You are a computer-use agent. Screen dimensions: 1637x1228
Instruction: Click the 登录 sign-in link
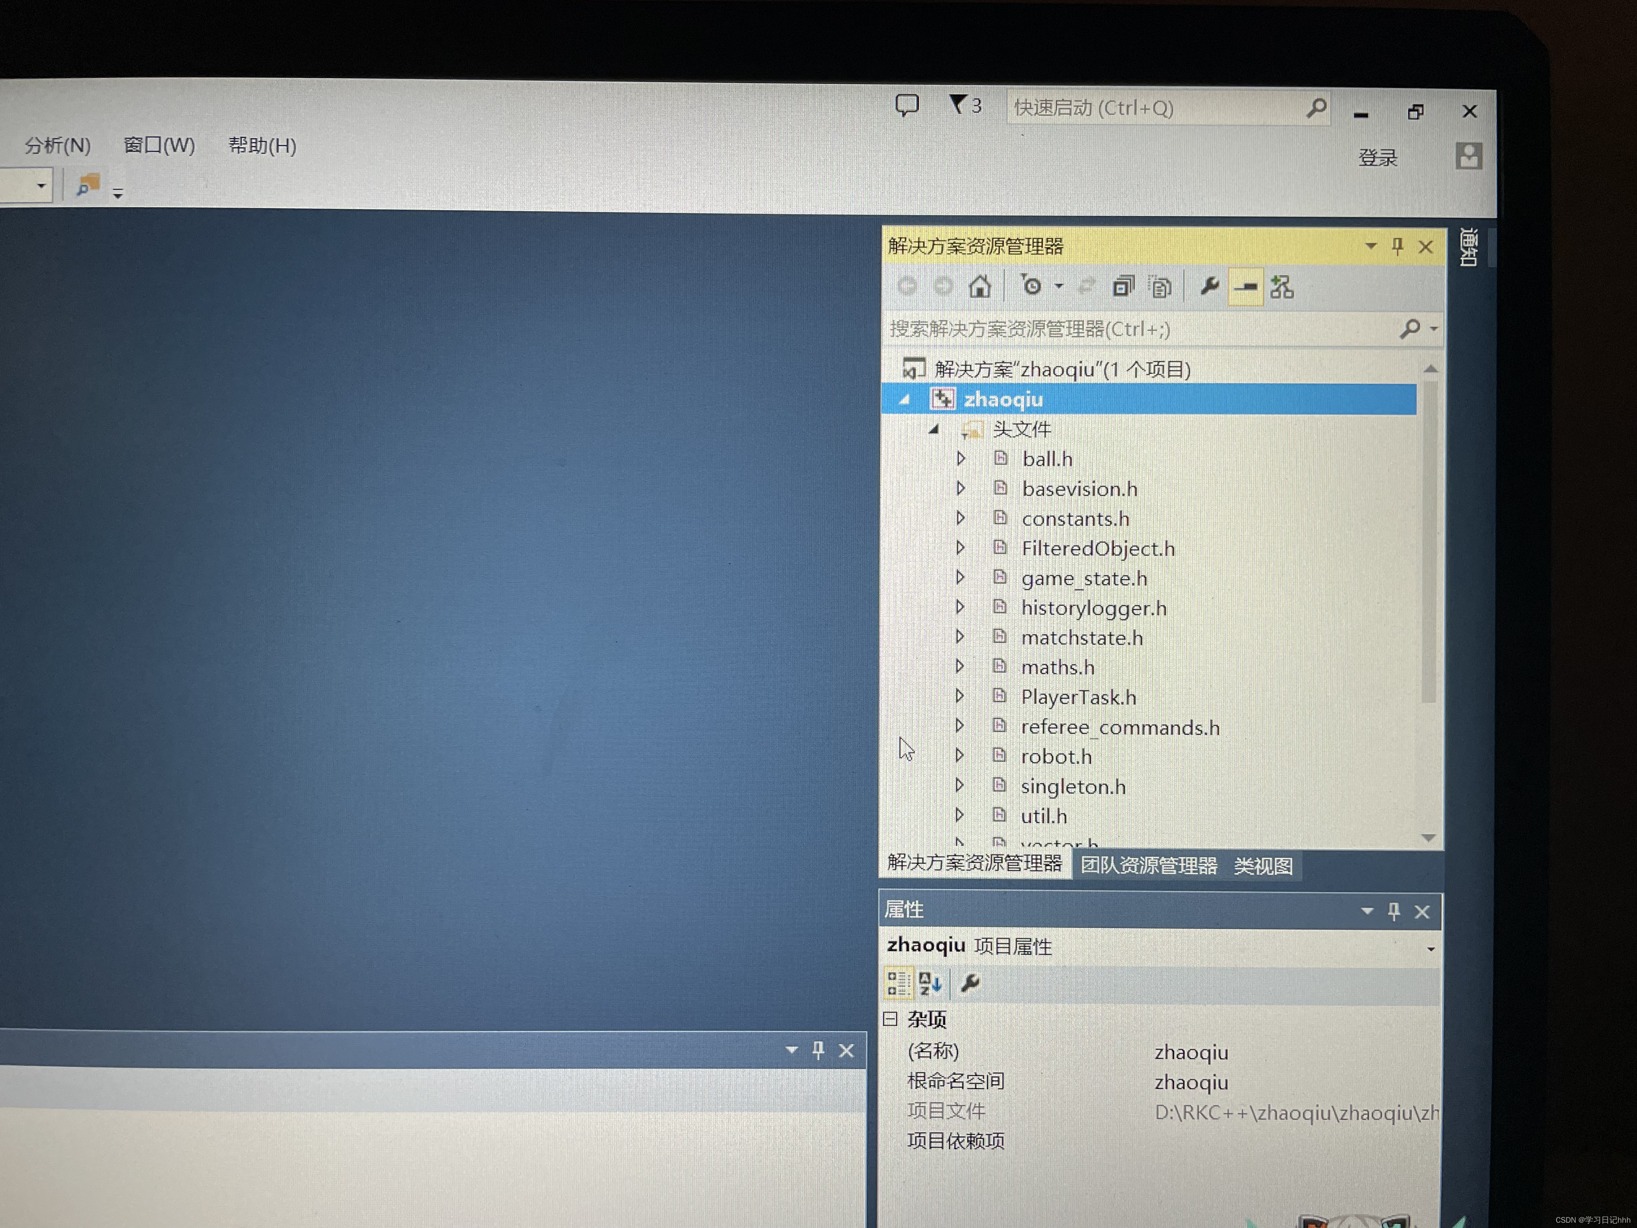click(1377, 158)
